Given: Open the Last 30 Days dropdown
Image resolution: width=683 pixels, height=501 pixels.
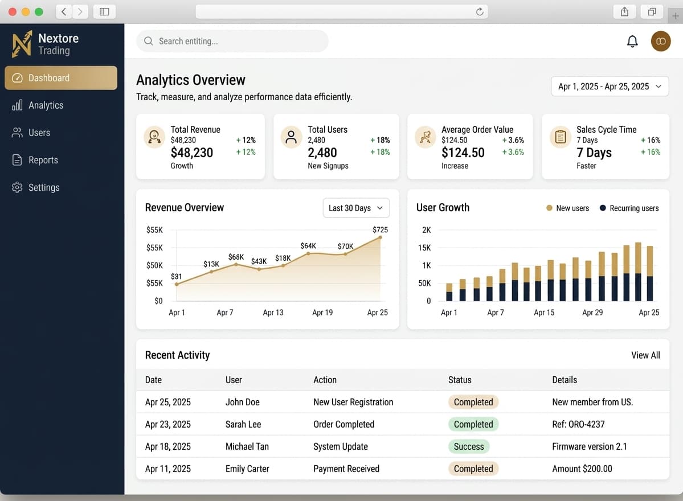Looking at the screenshot, I should pos(356,208).
